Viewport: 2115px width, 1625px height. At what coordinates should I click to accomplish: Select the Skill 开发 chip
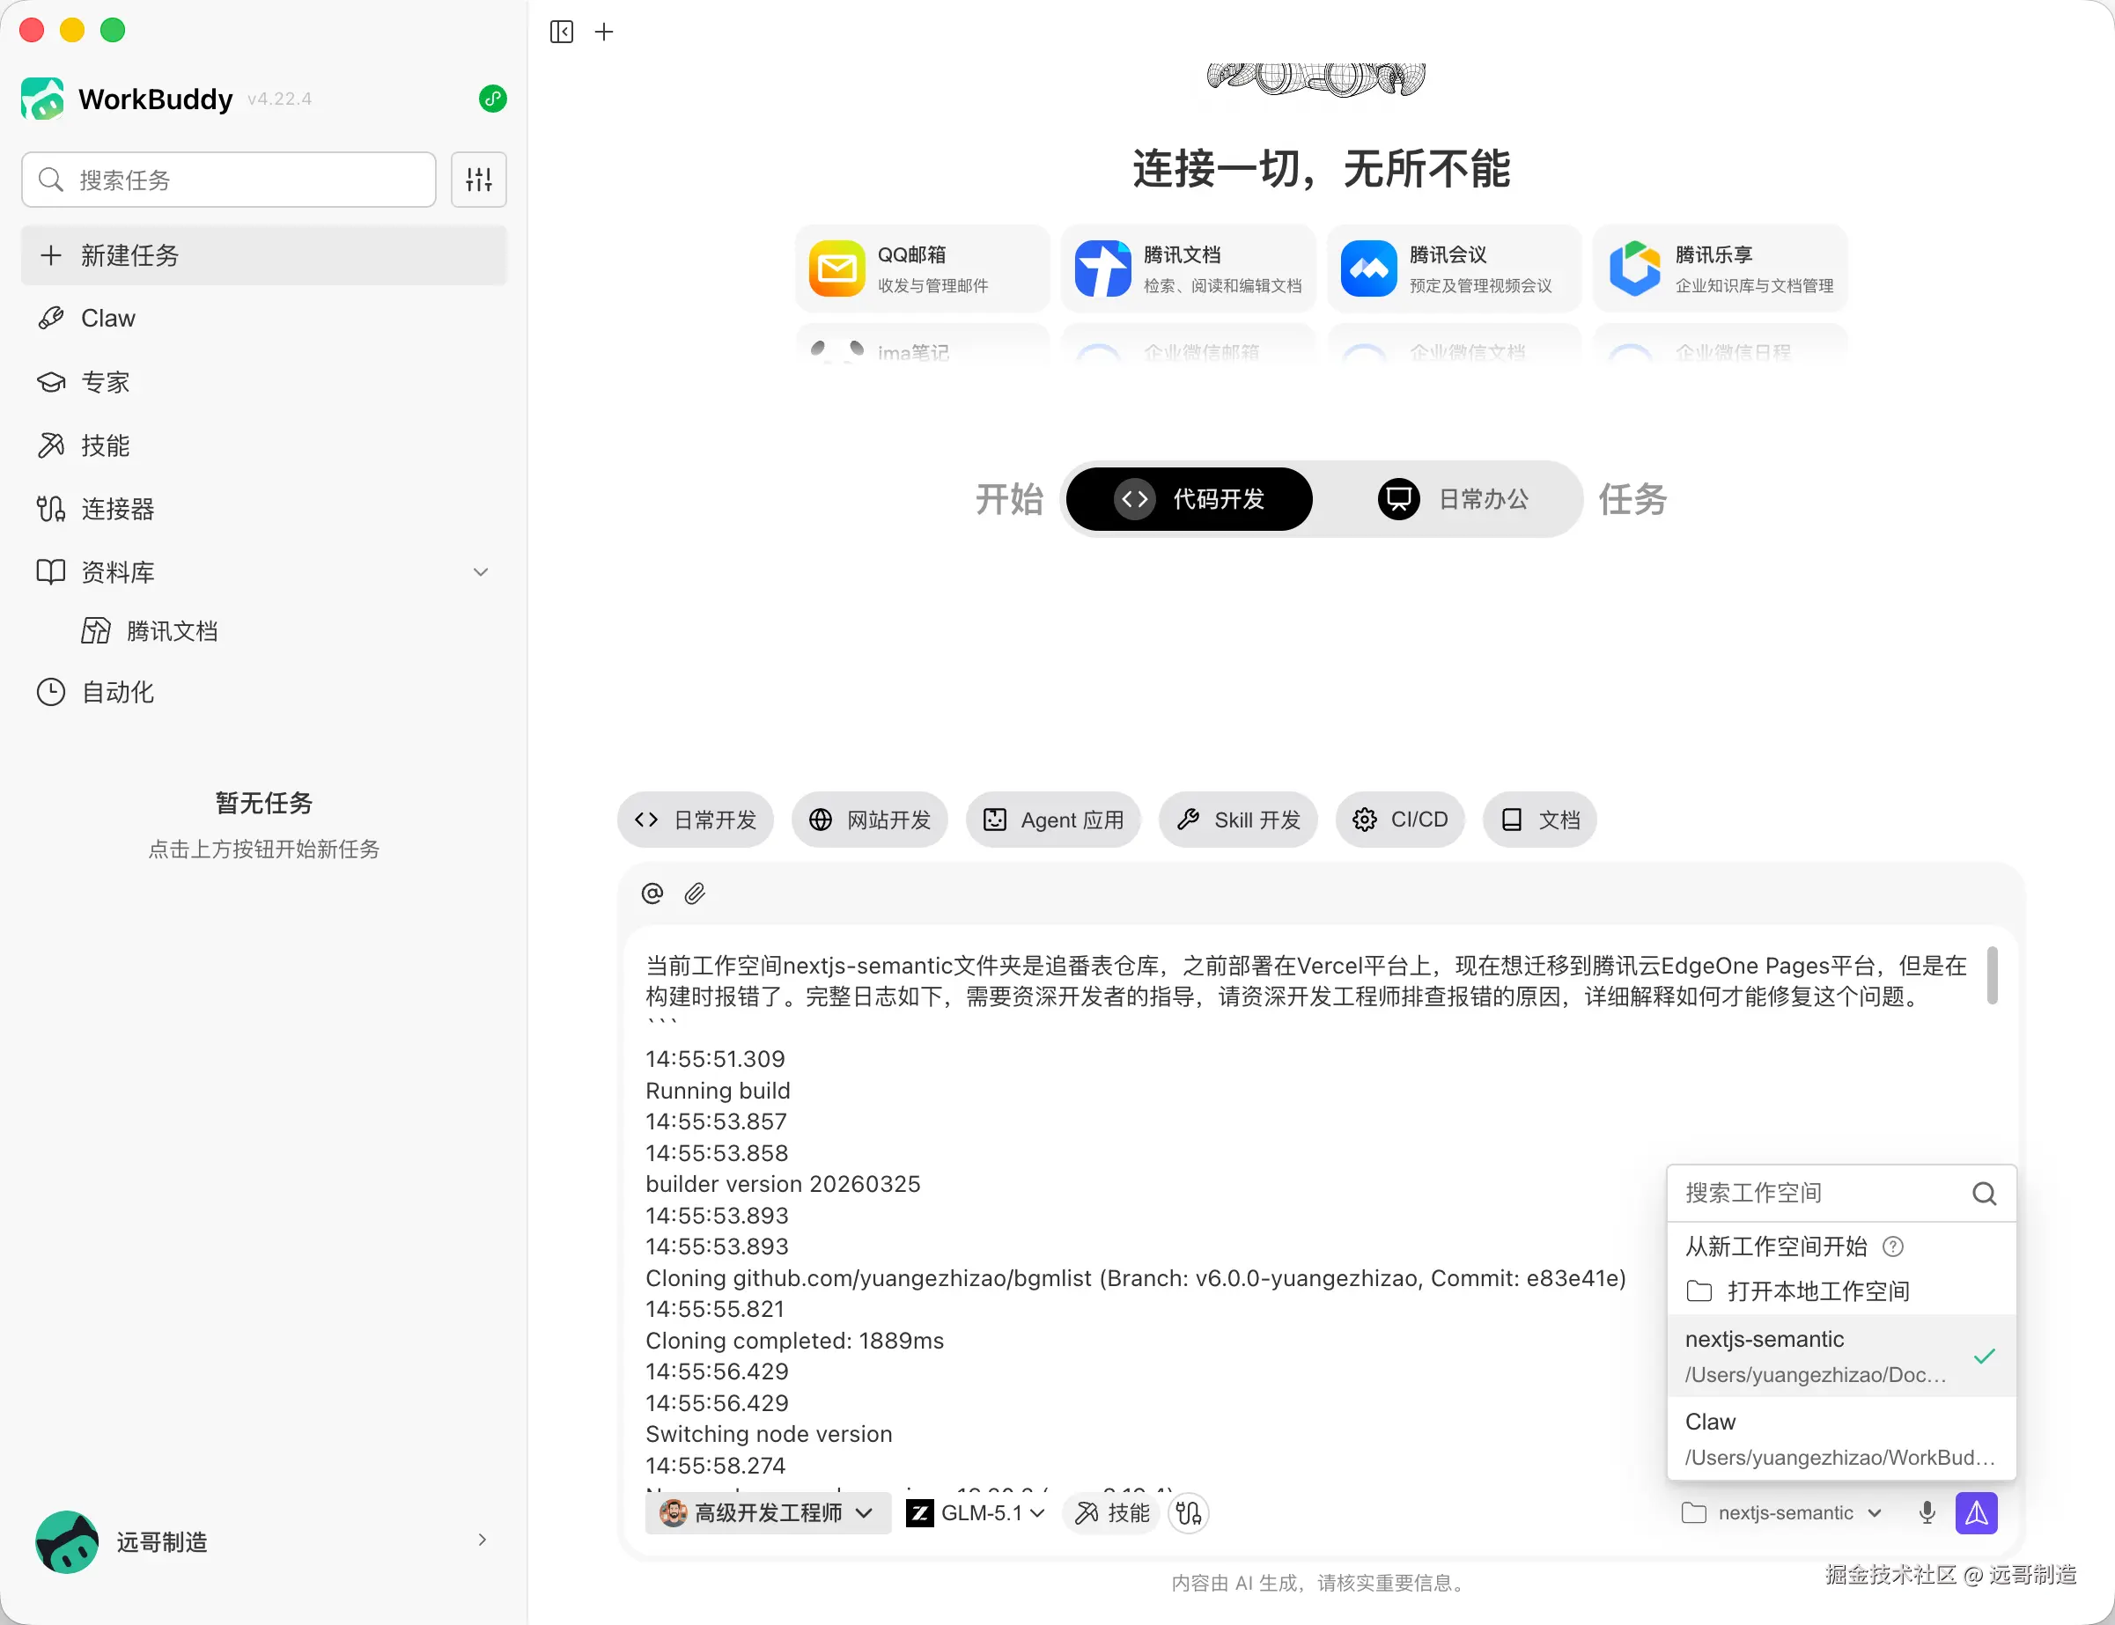[1238, 820]
